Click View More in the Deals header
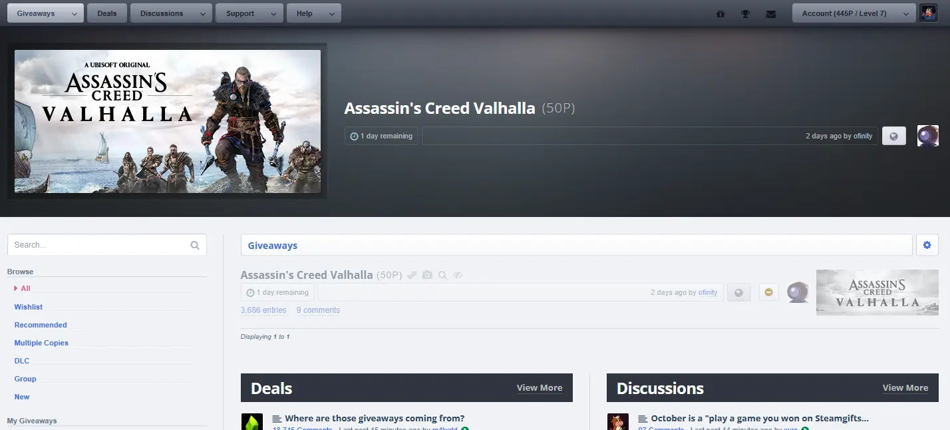This screenshot has height=430, width=950. [540, 388]
